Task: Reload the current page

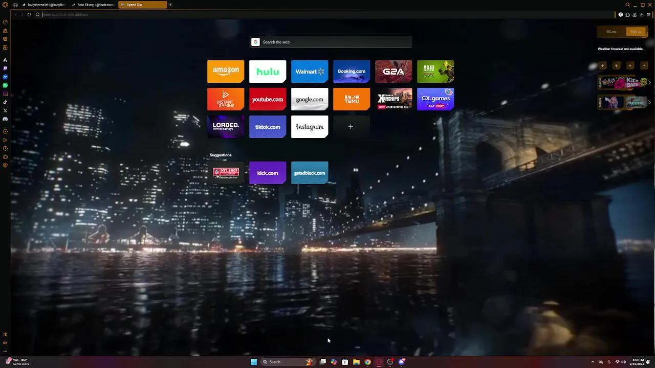Action: [x=29, y=14]
